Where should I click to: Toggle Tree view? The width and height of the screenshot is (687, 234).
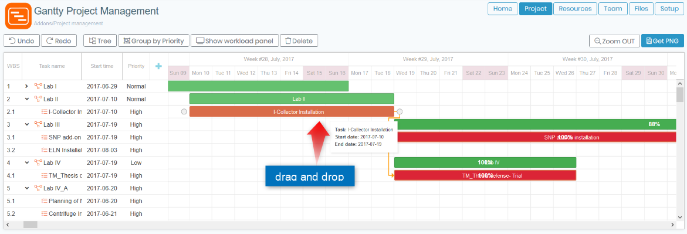100,40
